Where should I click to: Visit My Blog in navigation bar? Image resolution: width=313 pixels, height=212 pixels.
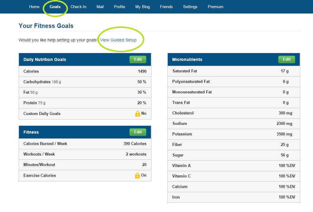[143, 7]
